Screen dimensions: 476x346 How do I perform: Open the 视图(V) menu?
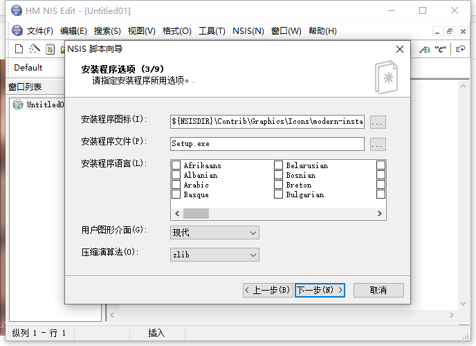click(x=141, y=31)
